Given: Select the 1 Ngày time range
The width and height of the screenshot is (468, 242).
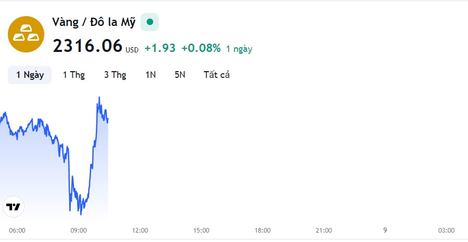Looking at the screenshot, I should pos(30,75).
